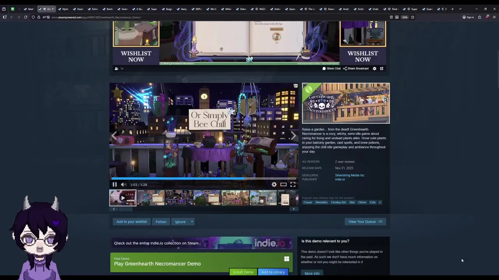
Task: Go to previous media with left arrow
Action: 114,135
